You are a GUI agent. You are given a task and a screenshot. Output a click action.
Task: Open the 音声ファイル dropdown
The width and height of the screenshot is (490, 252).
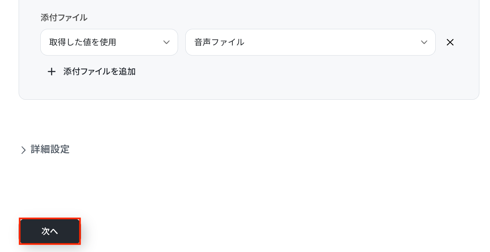pyautogui.click(x=310, y=42)
